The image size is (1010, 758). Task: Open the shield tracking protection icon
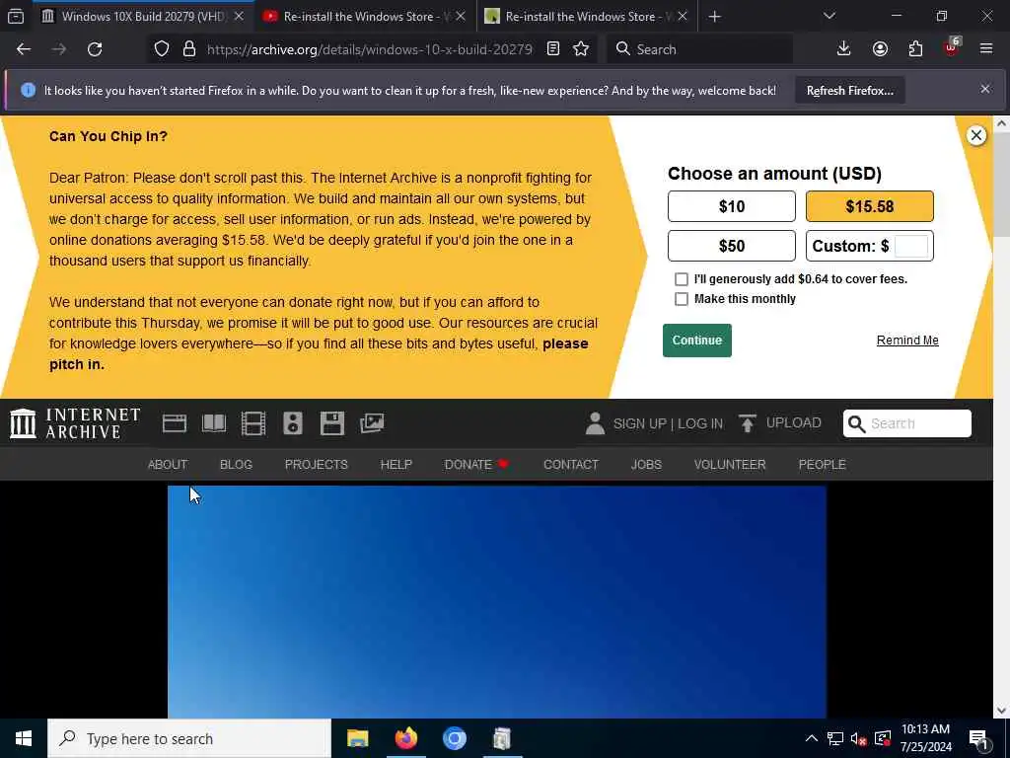pyautogui.click(x=162, y=49)
